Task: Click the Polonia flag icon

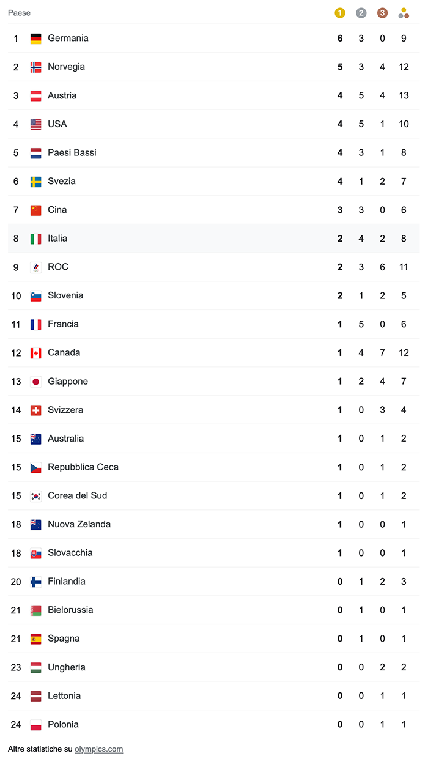Action: (36, 725)
